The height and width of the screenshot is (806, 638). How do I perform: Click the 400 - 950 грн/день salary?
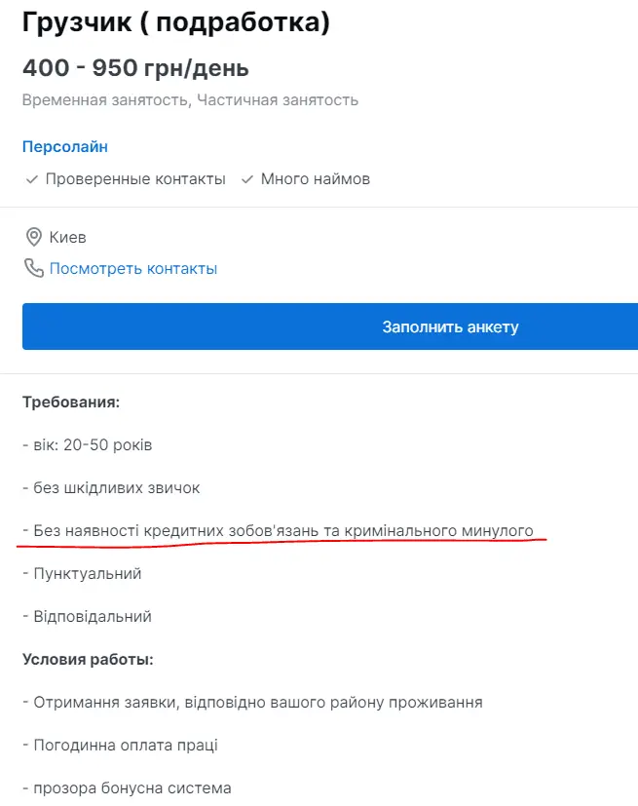[x=135, y=68]
